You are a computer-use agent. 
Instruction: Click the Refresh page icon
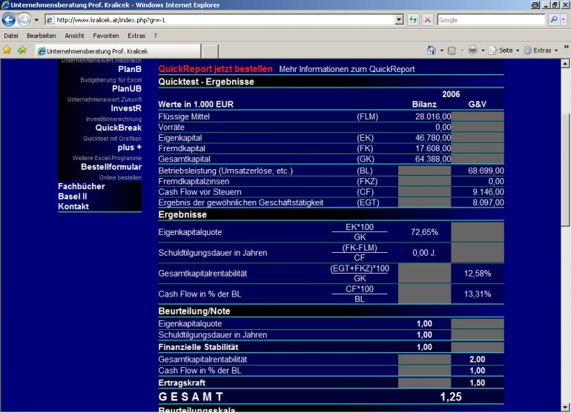(x=415, y=20)
